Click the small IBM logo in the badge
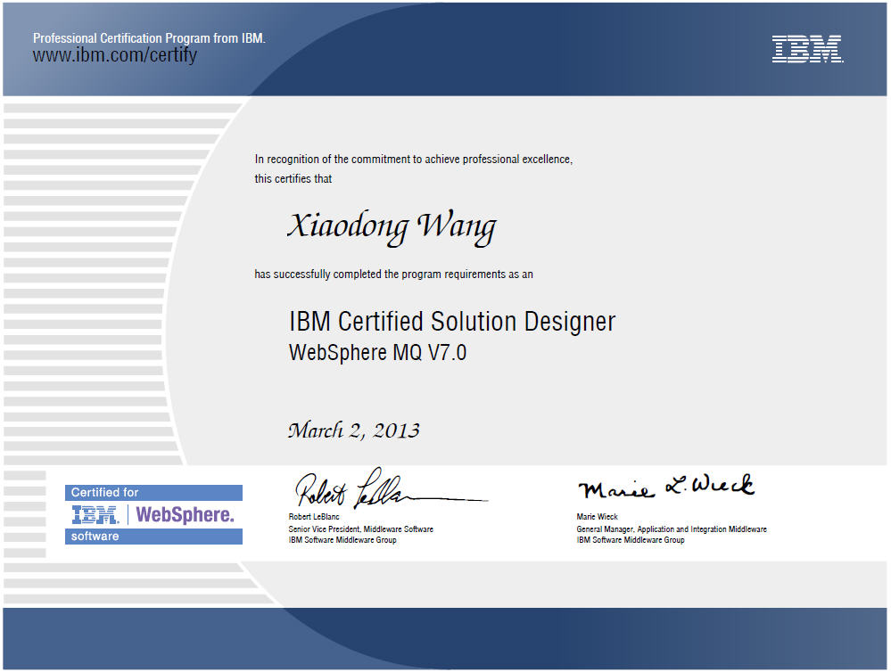891x672 pixels. click(95, 514)
